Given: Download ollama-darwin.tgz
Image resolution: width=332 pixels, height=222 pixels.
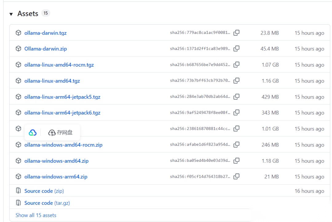Looking at the screenshot, I should 45,33.
